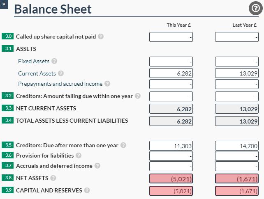Edit Last Year Creditors field showing 14,700

pos(236,146)
